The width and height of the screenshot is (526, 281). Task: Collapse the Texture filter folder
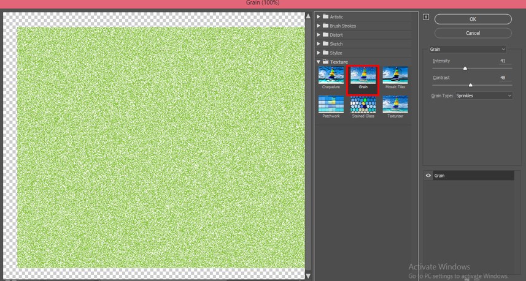319,62
